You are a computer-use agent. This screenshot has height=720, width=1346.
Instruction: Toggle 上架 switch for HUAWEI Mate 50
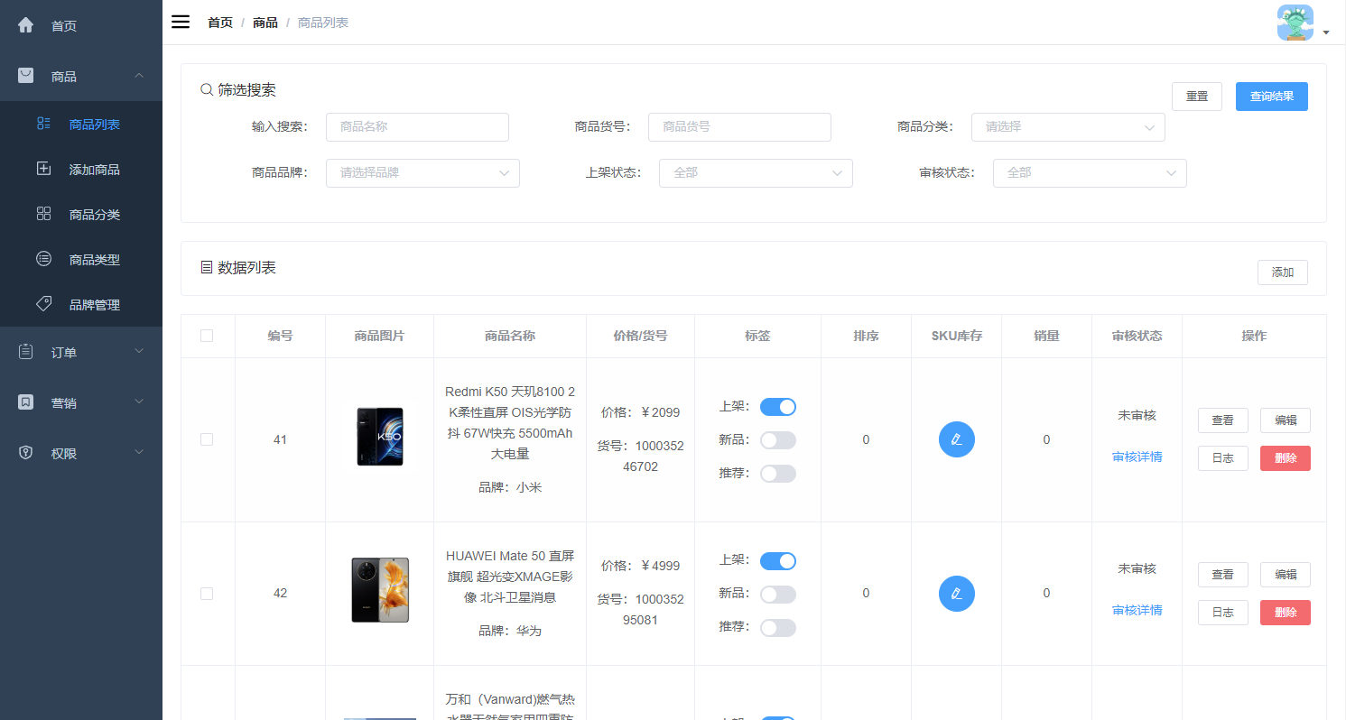(778, 561)
